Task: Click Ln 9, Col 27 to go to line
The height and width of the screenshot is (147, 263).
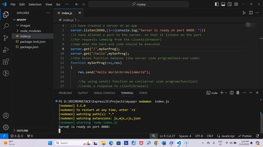Action: click(167, 136)
